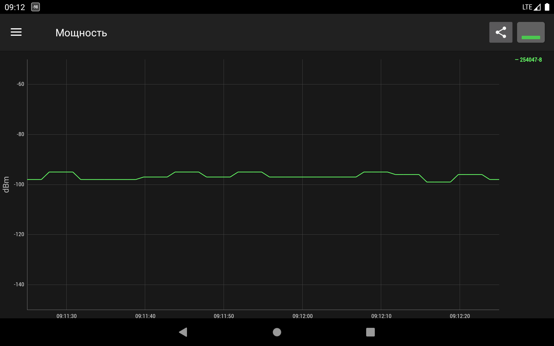Screen dimensions: 554x346
Task: Click the 09:11:40 time axis label
Action: [145, 316]
